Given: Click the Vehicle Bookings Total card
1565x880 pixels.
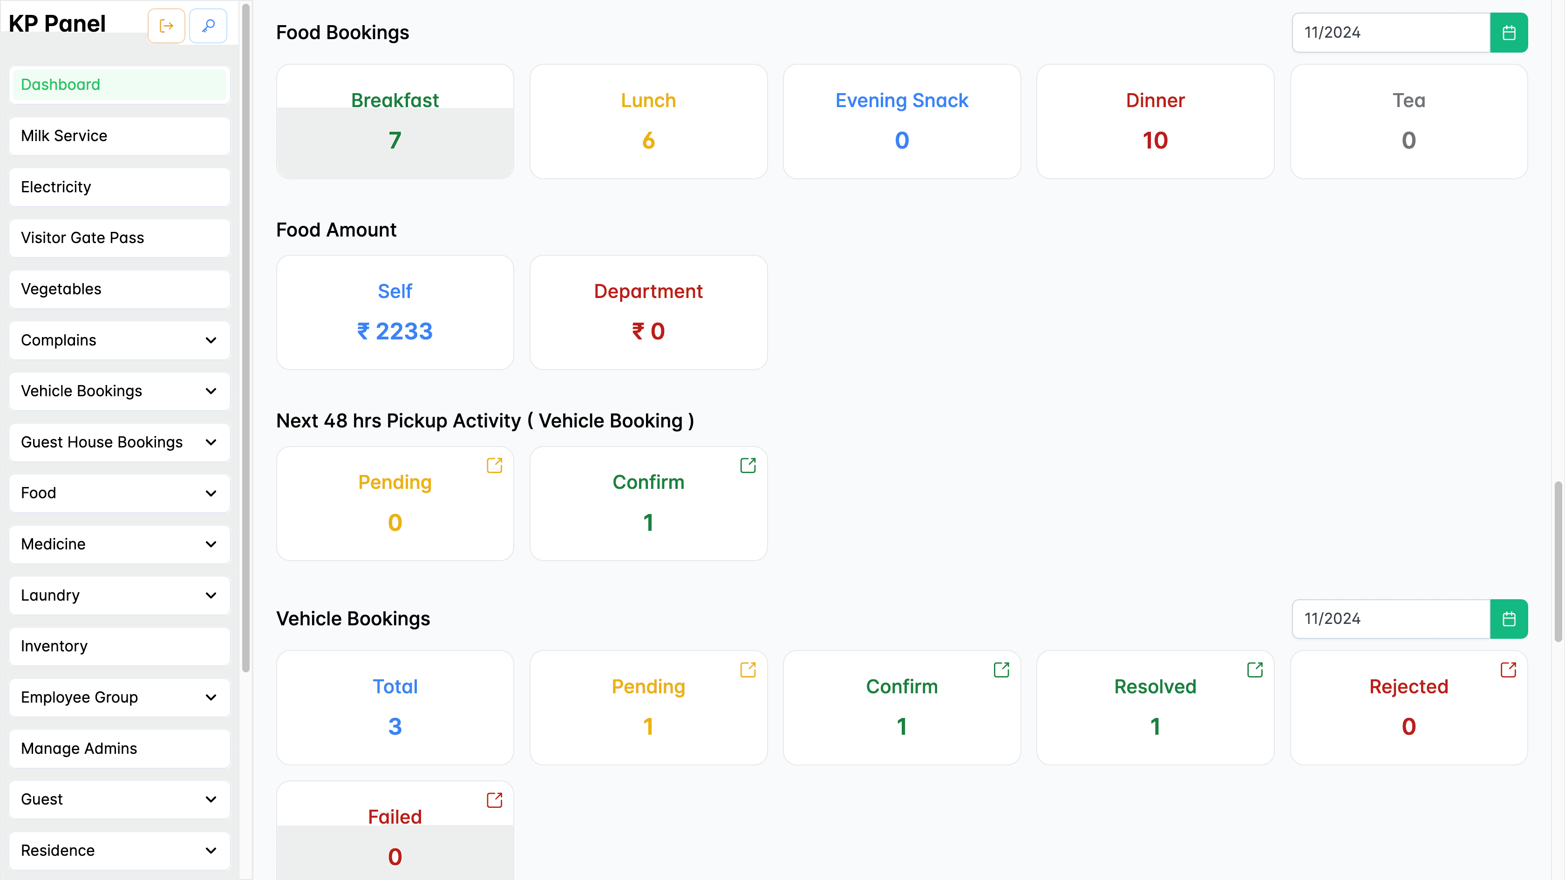Looking at the screenshot, I should [x=395, y=708].
